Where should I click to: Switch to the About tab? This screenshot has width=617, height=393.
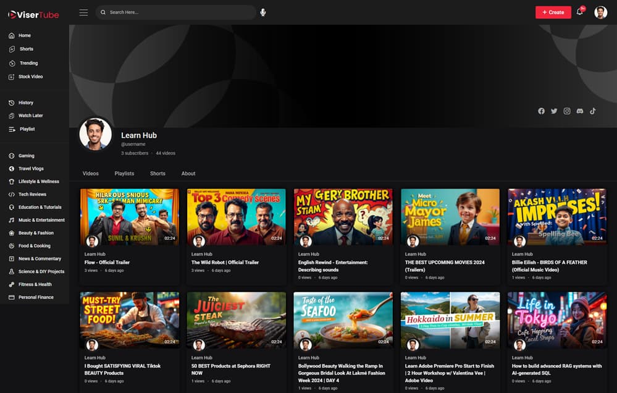188,174
